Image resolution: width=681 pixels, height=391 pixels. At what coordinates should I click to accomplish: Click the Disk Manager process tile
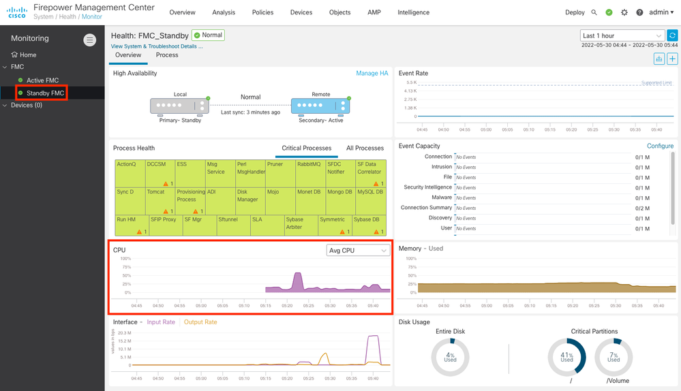[x=251, y=201]
